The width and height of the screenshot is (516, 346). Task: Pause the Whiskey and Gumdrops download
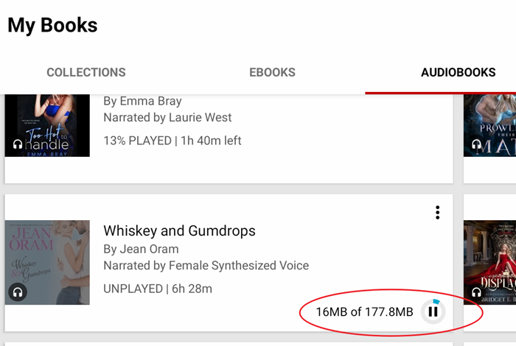[433, 311]
